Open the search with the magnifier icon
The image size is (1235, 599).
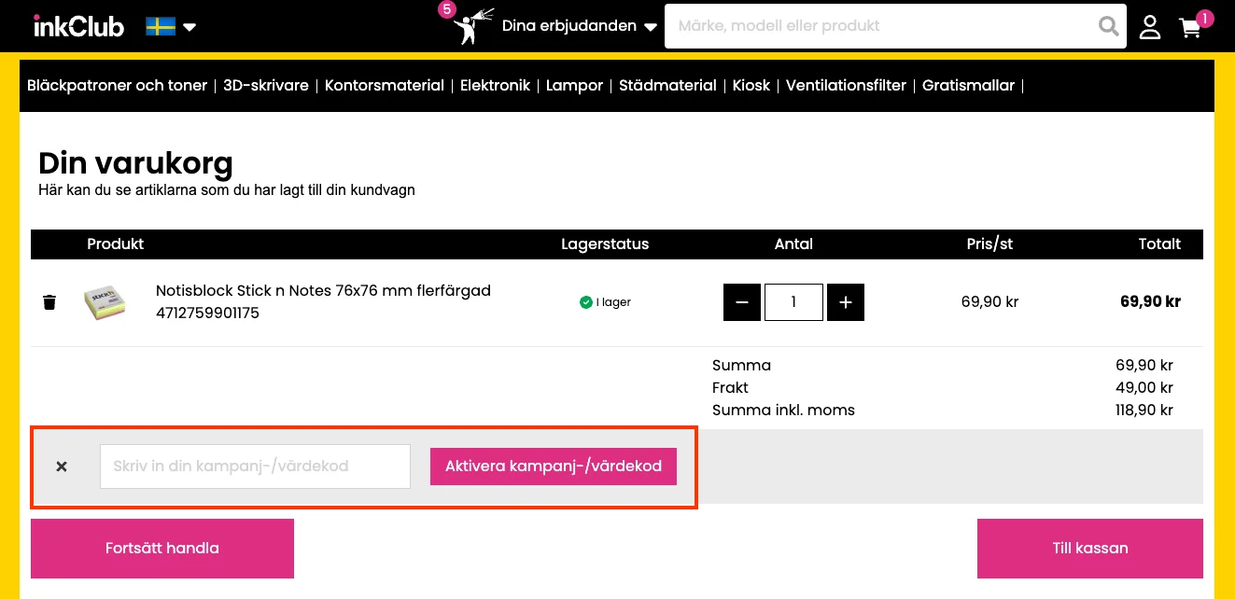[x=1108, y=25]
